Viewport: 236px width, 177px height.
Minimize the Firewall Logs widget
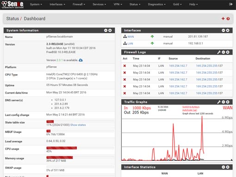(x=224, y=52)
